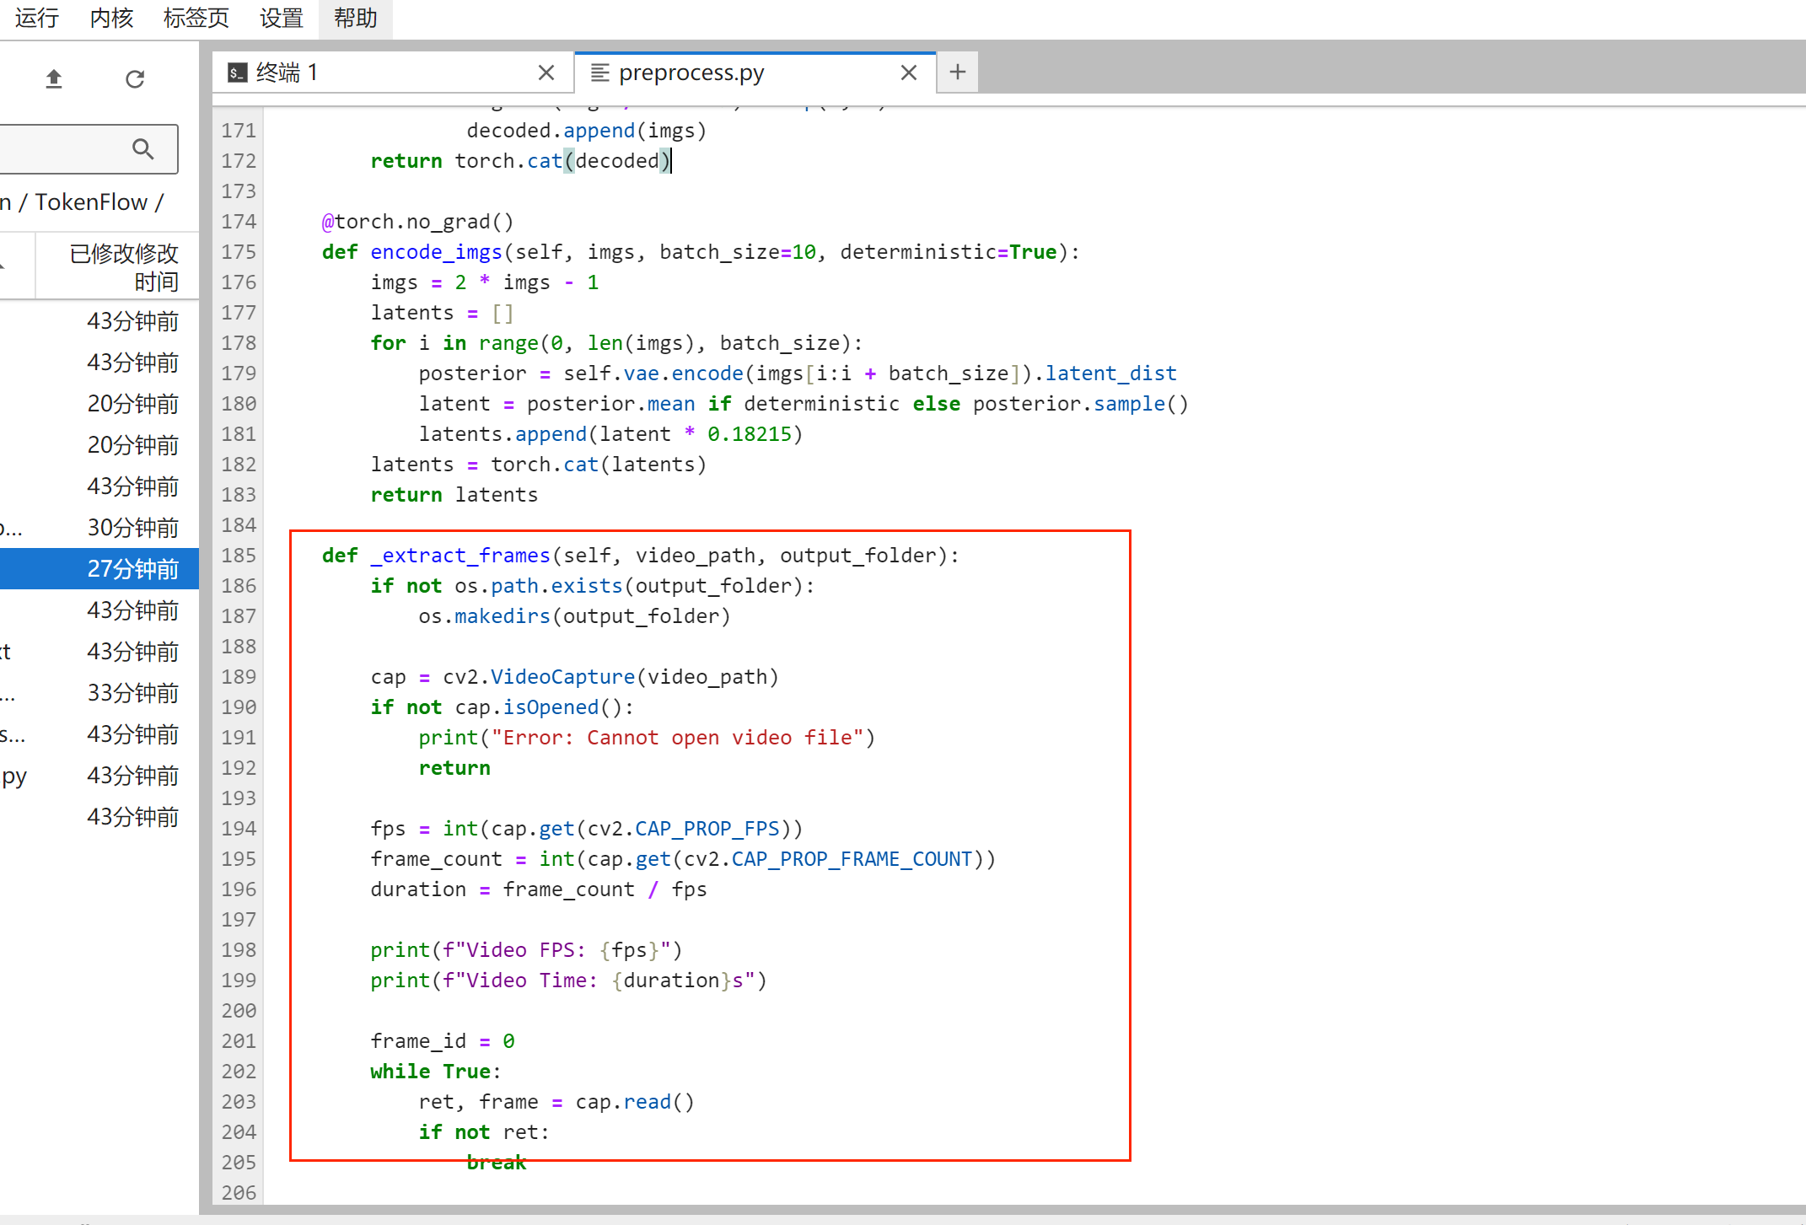Click the search magnifier icon
Image resolution: width=1806 pixels, height=1225 pixels.
pos(143,149)
